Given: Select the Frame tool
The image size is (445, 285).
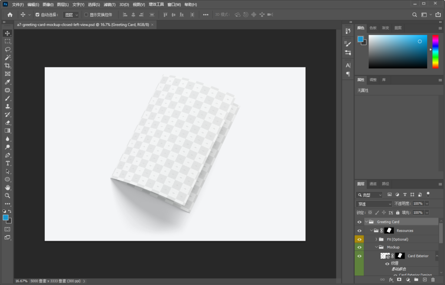Looking at the screenshot, I should (x=7, y=74).
